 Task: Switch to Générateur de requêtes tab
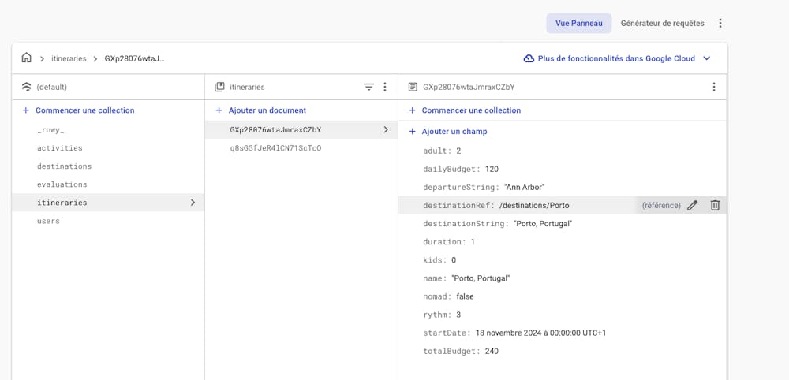point(662,23)
